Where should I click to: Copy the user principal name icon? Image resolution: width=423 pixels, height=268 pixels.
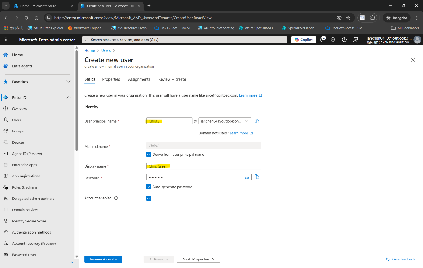pyautogui.click(x=257, y=121)
